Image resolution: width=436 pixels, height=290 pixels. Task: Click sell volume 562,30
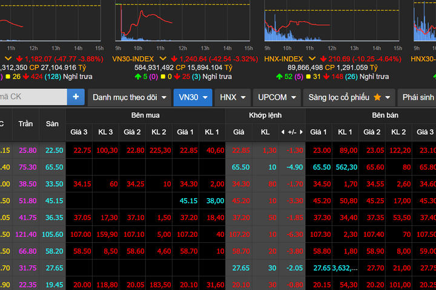tap(346, 167)
